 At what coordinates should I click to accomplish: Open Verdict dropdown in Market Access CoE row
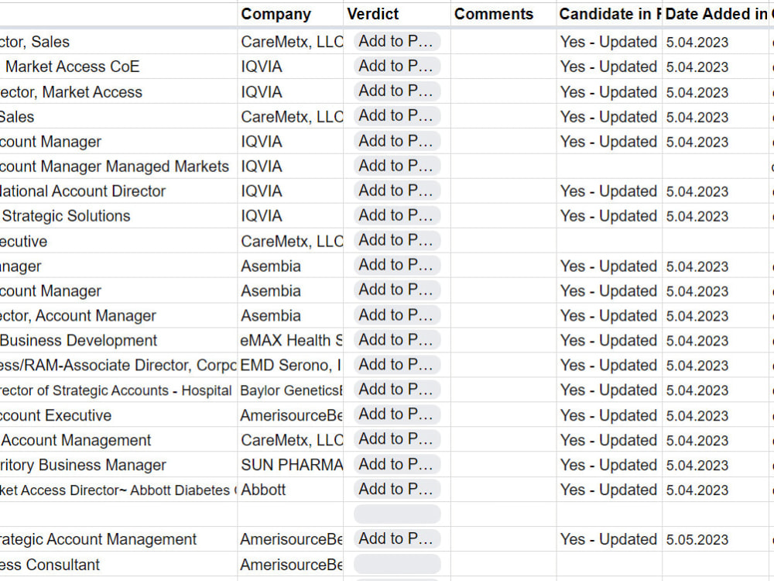(x=397, y=66)
